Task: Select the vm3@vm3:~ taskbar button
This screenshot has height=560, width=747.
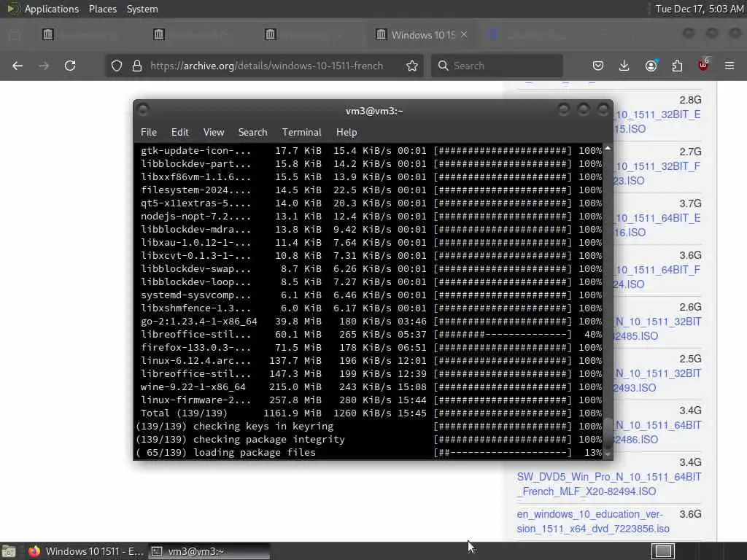Action: pyautogui.click(x=209, y=551)
